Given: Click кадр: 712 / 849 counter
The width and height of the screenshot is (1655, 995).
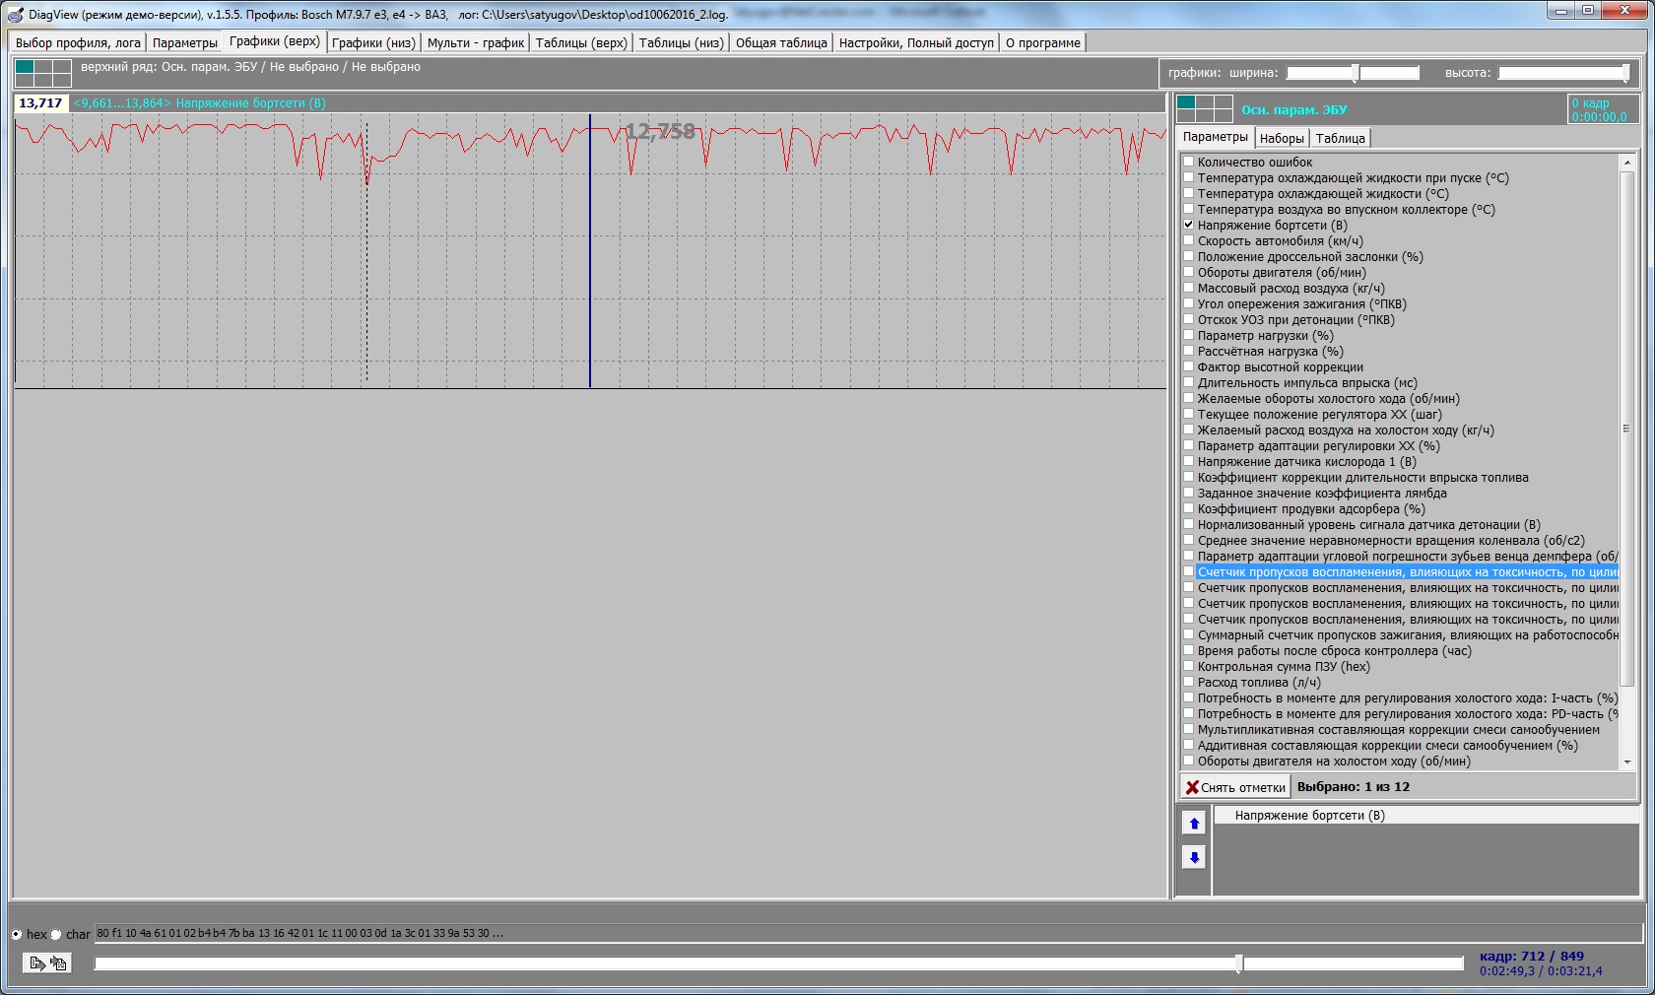Looking at the screenshot, I should tap(1531, 956).
